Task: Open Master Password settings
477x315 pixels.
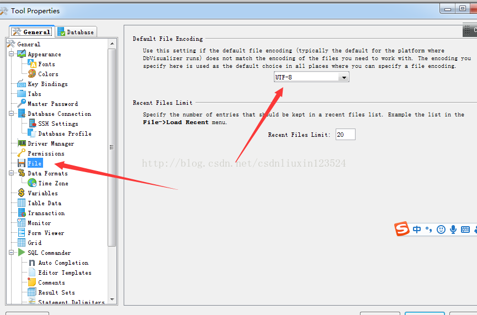Action: 53,104
